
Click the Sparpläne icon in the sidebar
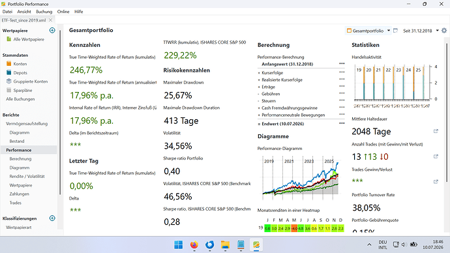9,90
